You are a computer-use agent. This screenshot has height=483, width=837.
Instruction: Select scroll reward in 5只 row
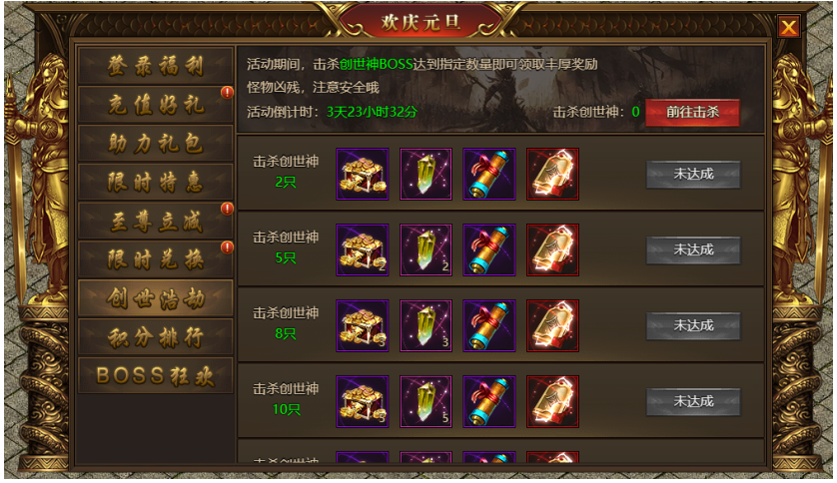click(x=489, y=250)
